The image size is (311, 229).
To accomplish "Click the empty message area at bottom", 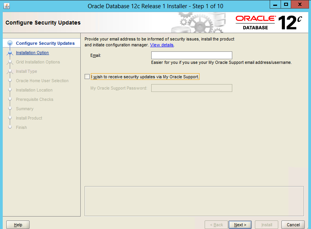I will coord(194,201).
